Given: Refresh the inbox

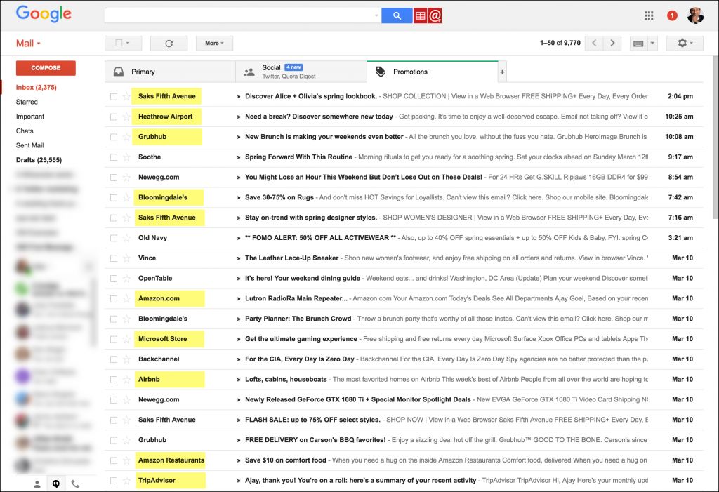Looking at the screenshot, I should [169, 43].
